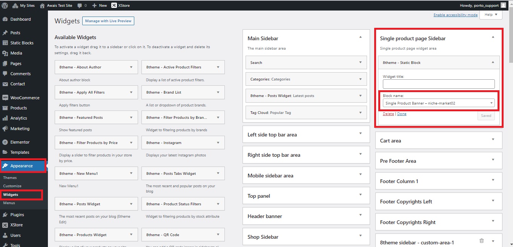
Task: Select Appearance in sidebar
Action: point(23,166)
